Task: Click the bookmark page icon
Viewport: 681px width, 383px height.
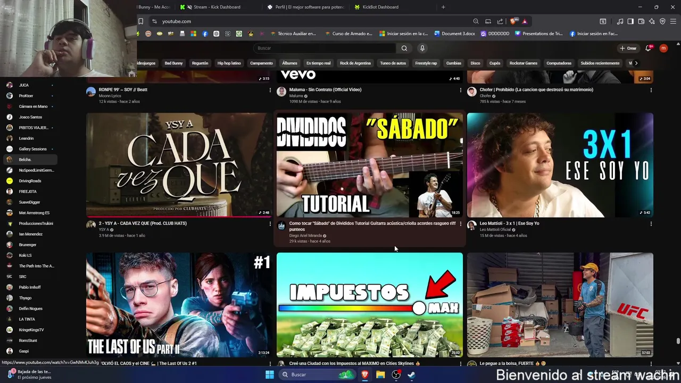Action: tap(140, 21)
